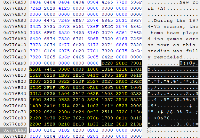This screenshot has width=200, height=138.
Task: Click hex word 4E65 in row 0x776A50
Action: point(107,2)
